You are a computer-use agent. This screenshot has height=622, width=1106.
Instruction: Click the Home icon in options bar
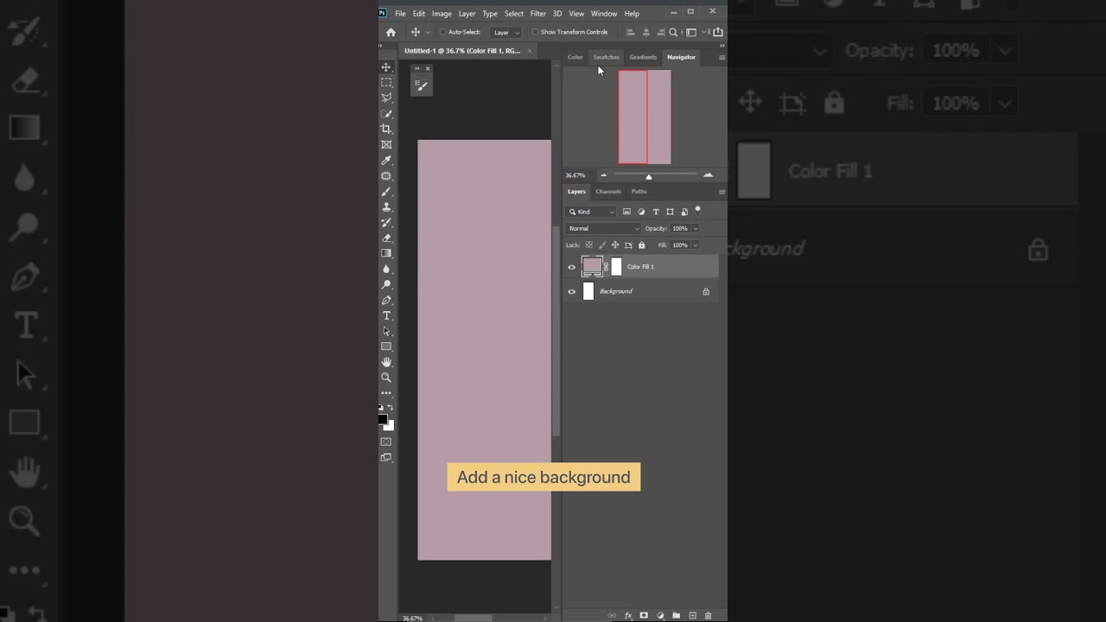[391, 32]
